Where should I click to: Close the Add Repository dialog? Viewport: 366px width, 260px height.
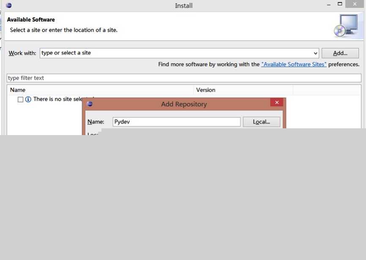(x=277, y=103)
